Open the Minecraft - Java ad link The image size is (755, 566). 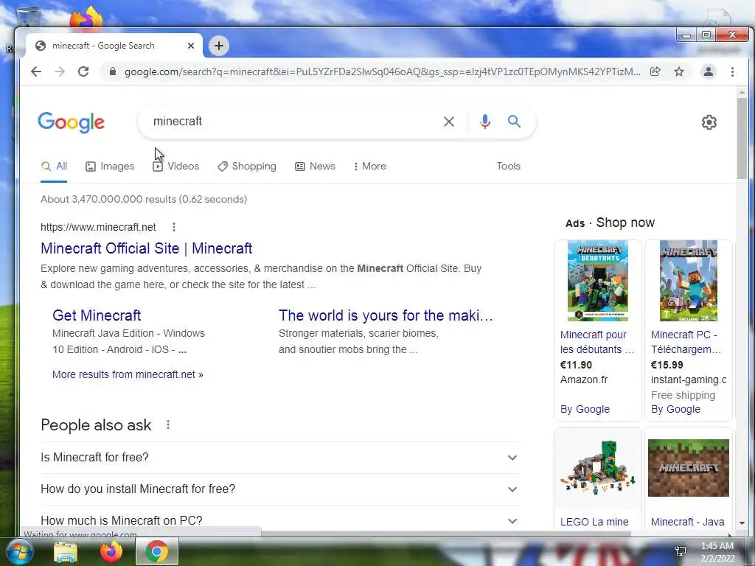click(x=688, y=522)
